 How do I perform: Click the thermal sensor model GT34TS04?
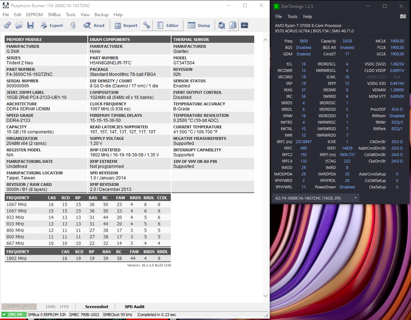(184, 63)
